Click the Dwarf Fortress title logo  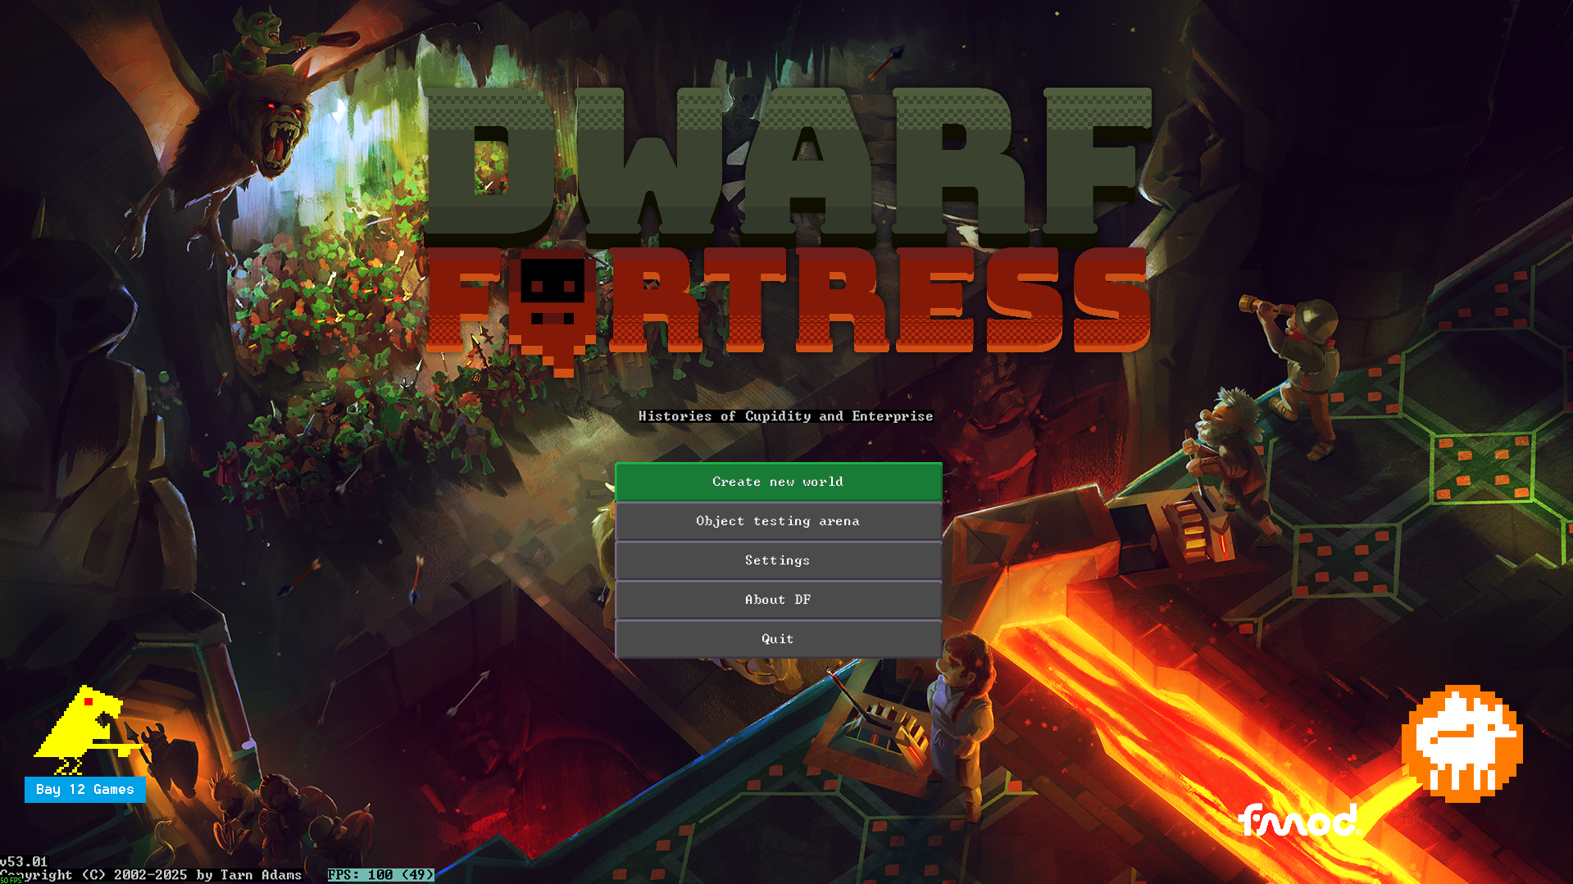click(x=789, y=231)
